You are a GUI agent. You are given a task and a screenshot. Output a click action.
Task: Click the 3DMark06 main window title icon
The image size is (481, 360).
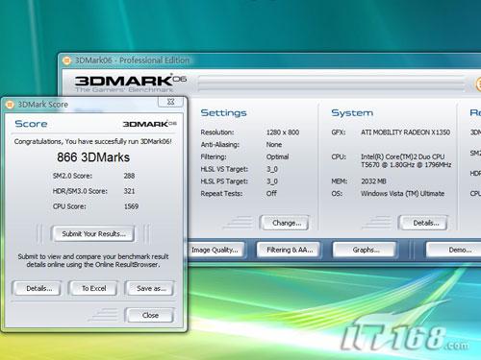(66, 60)
